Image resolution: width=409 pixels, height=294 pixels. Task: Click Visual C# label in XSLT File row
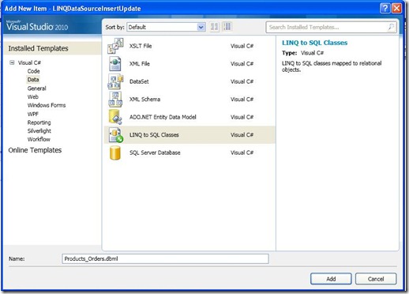242,46
